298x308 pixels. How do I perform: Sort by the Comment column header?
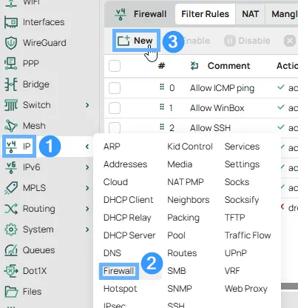[x=228, y=66]
